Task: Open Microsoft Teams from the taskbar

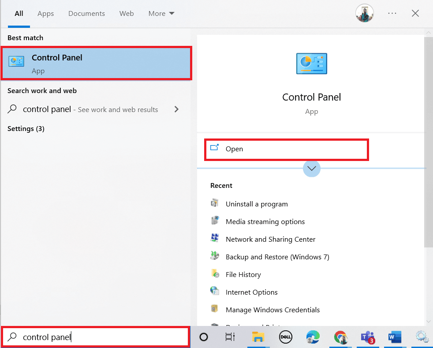Action: coord(368,337)
